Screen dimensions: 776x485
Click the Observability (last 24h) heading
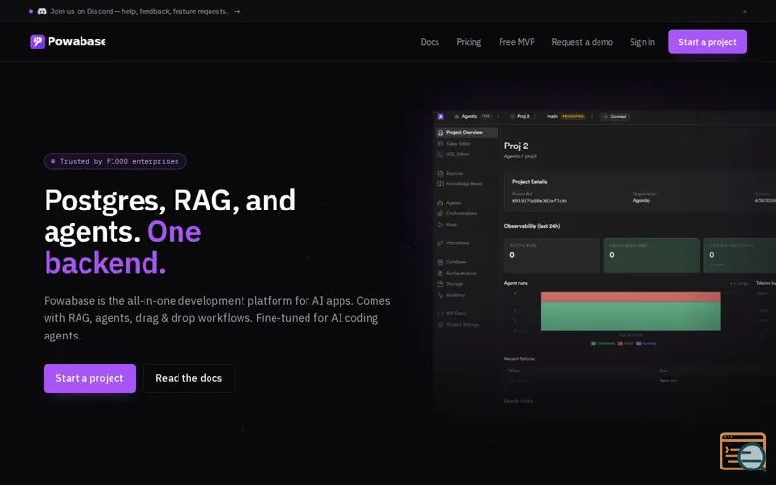(x=532, y=226)
